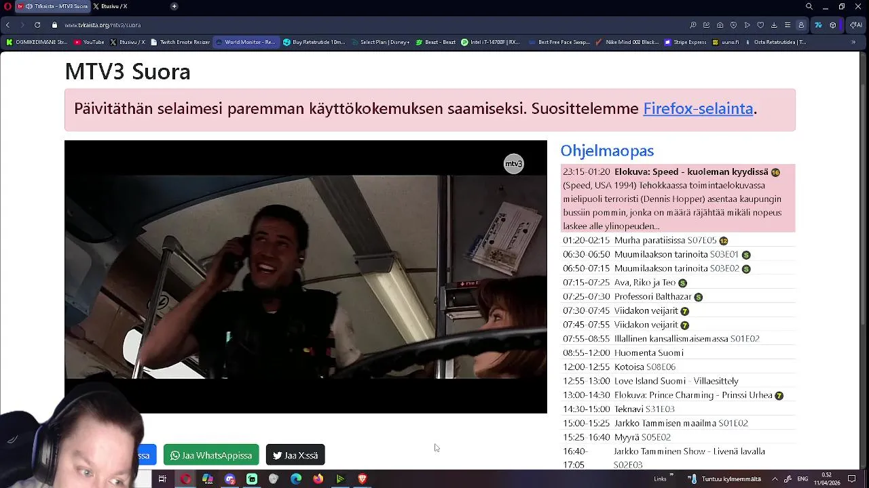Select Myyrä S05E02 listing
The width and height of the screenshot is (869, 488).
678,437
